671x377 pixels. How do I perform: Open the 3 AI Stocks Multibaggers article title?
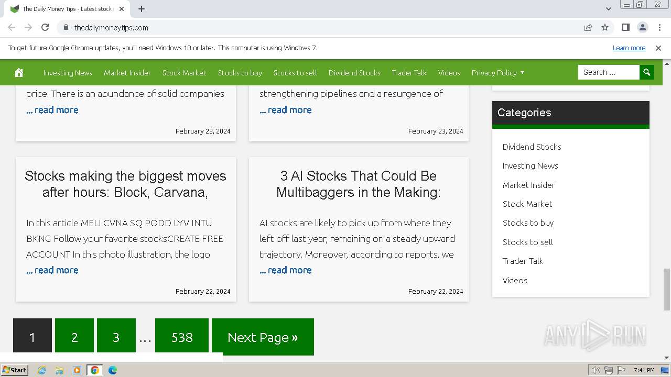[359, 184]
